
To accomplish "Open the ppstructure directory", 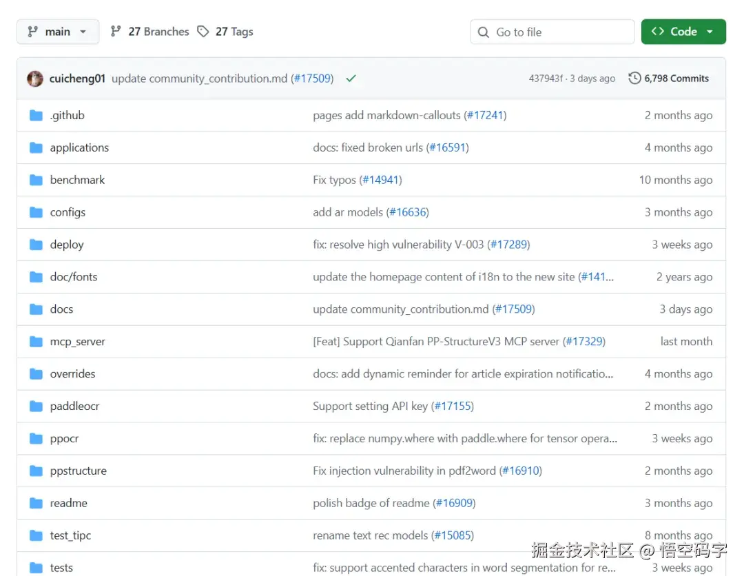I will (x=79, y=471).
